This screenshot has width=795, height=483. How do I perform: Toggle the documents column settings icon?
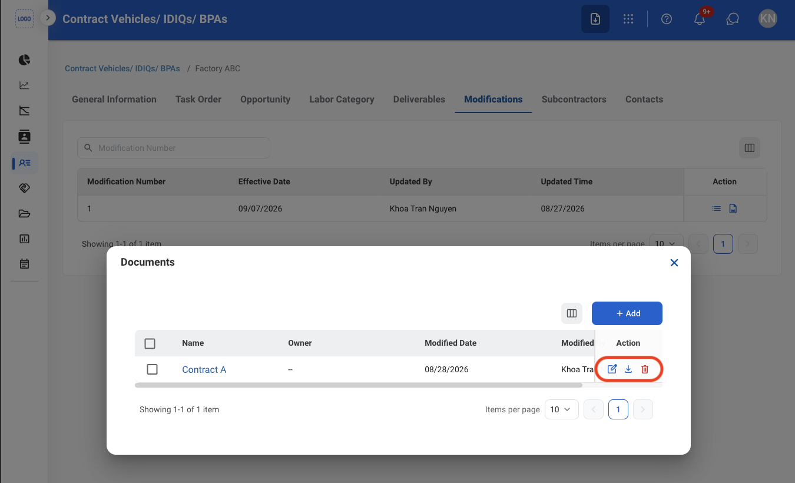[x=572, y=313]
